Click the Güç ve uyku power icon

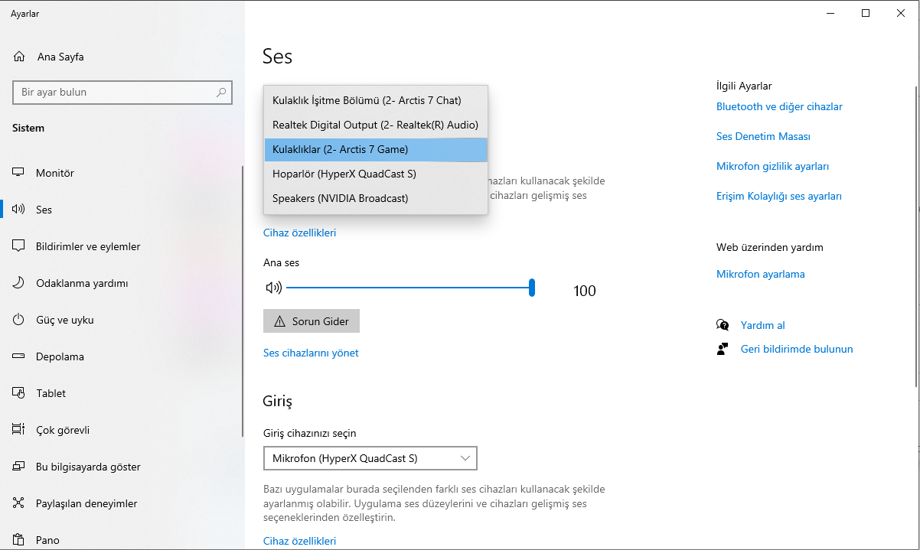pos(19,320)
